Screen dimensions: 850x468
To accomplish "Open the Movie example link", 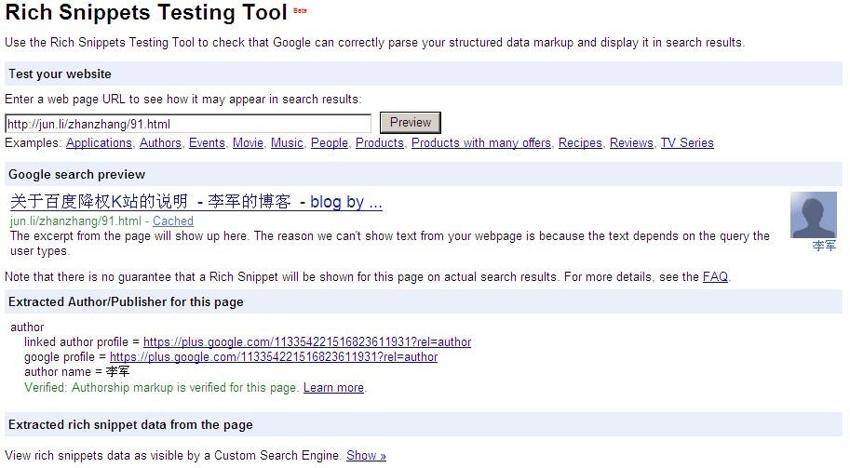I will (248, 143).
